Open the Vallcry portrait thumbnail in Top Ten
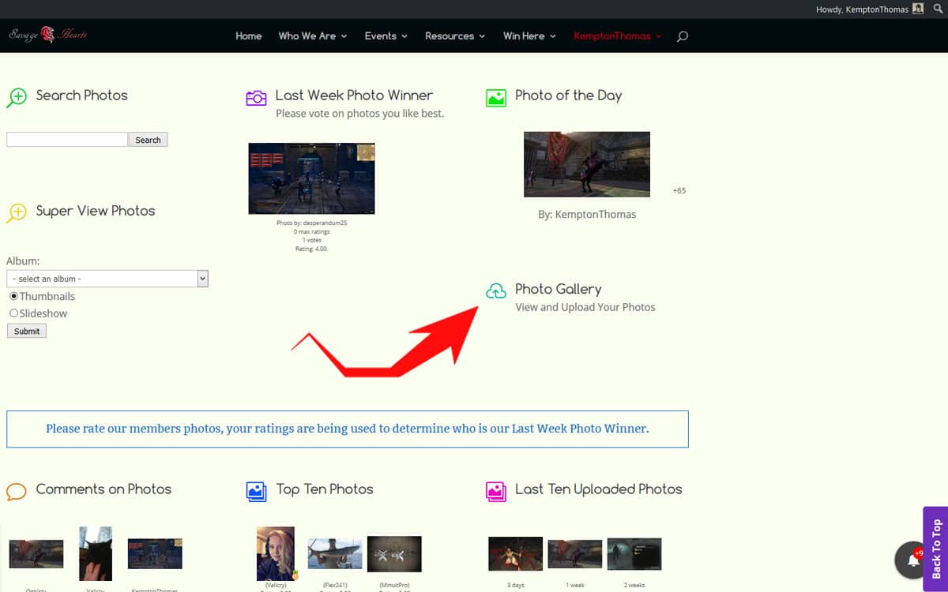948x592 pixels. click(276, 553)
